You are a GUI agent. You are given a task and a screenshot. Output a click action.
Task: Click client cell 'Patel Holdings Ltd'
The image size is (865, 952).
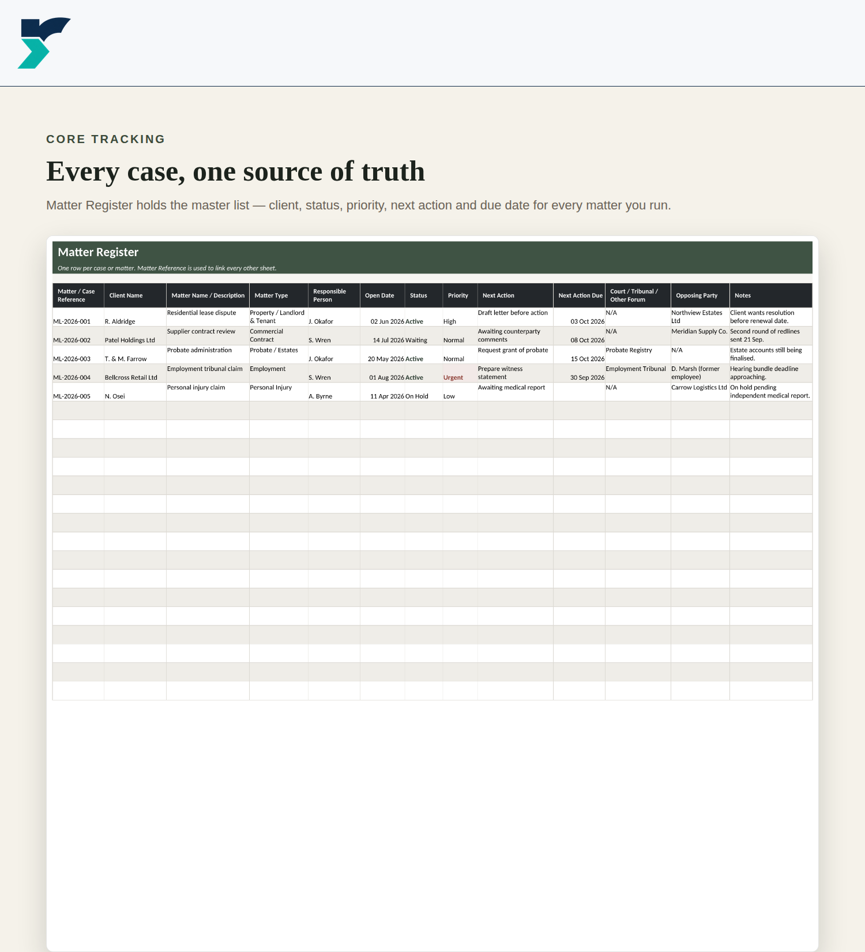pyautogui.click(x=135, y=336)
